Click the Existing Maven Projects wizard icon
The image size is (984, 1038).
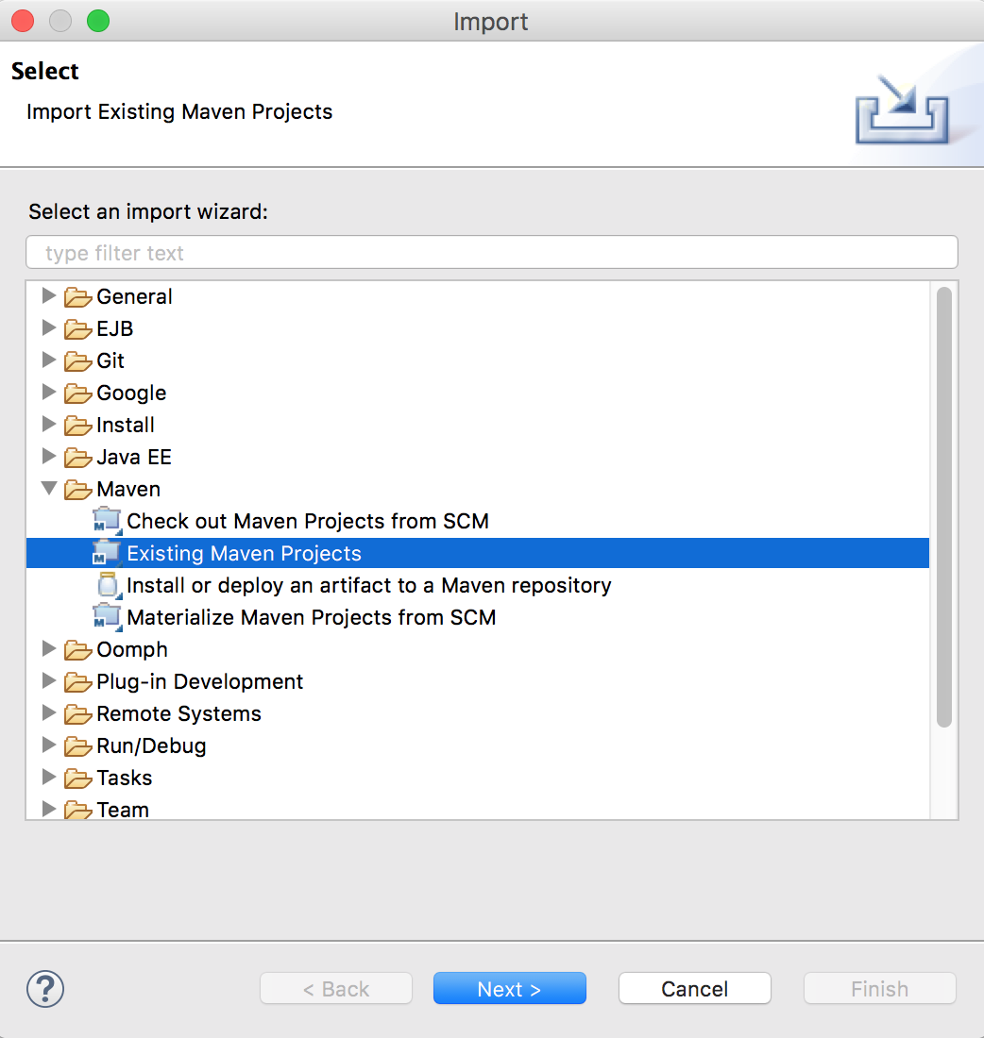coord(108,553)
